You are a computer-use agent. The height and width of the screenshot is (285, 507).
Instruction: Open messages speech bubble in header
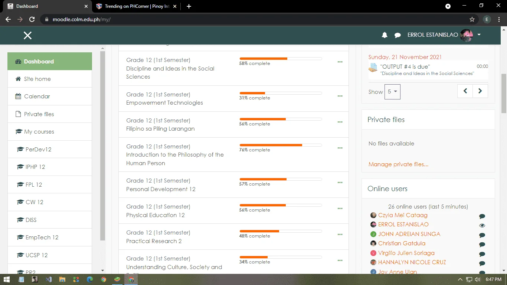pos(398,35)
